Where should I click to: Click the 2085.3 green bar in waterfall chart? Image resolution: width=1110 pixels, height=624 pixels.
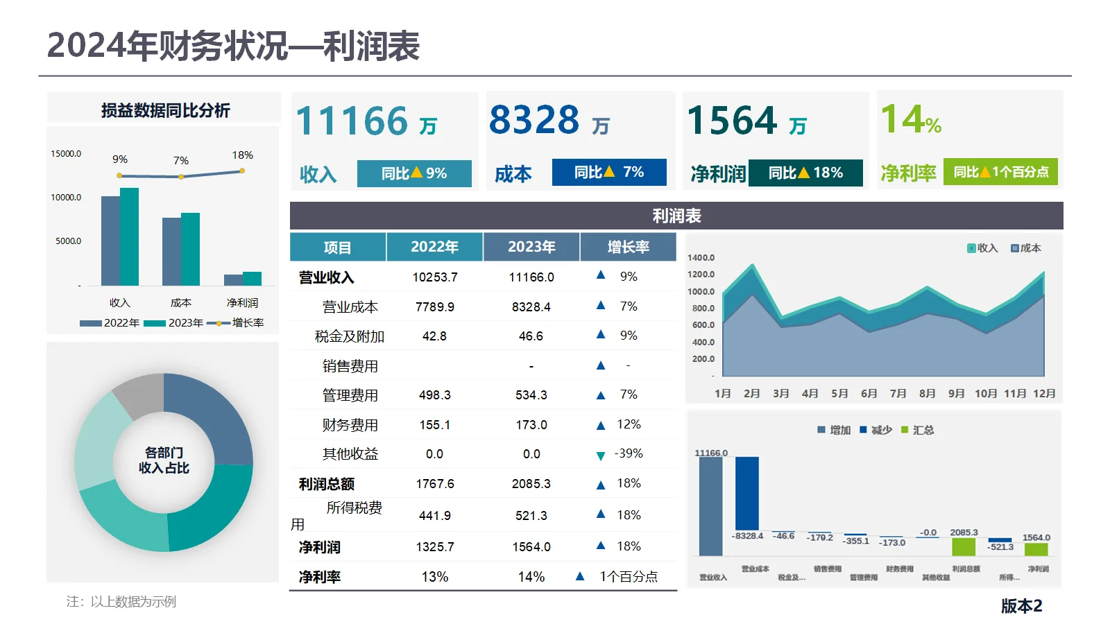click(964, 547)
